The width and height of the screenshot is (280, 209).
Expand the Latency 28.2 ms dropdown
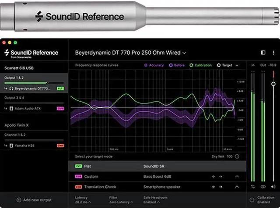click(x=84, y=202)
